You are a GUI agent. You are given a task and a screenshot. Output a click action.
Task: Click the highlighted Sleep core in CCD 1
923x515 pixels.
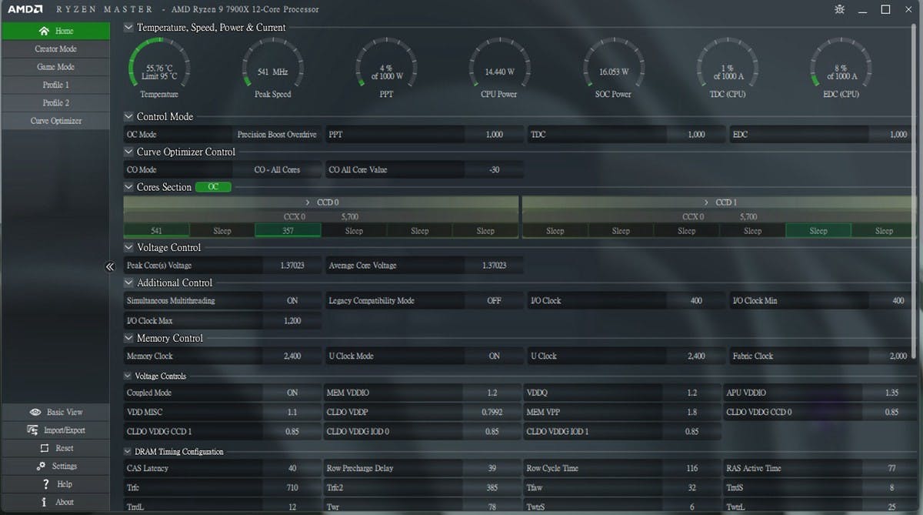pyautogui.click(x=818, y=230)
